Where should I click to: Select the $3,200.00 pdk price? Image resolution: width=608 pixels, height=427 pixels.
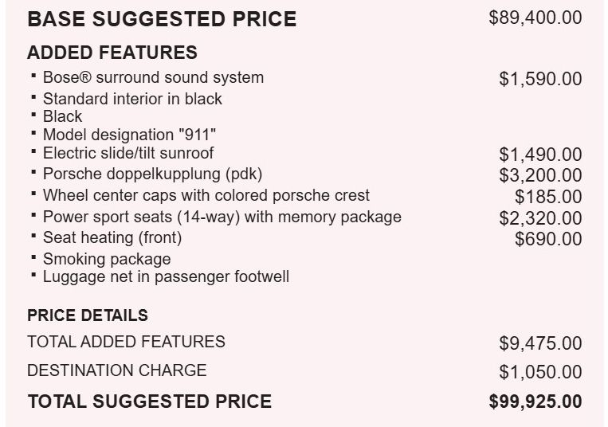pyautogui.click(x=540, y=175)
